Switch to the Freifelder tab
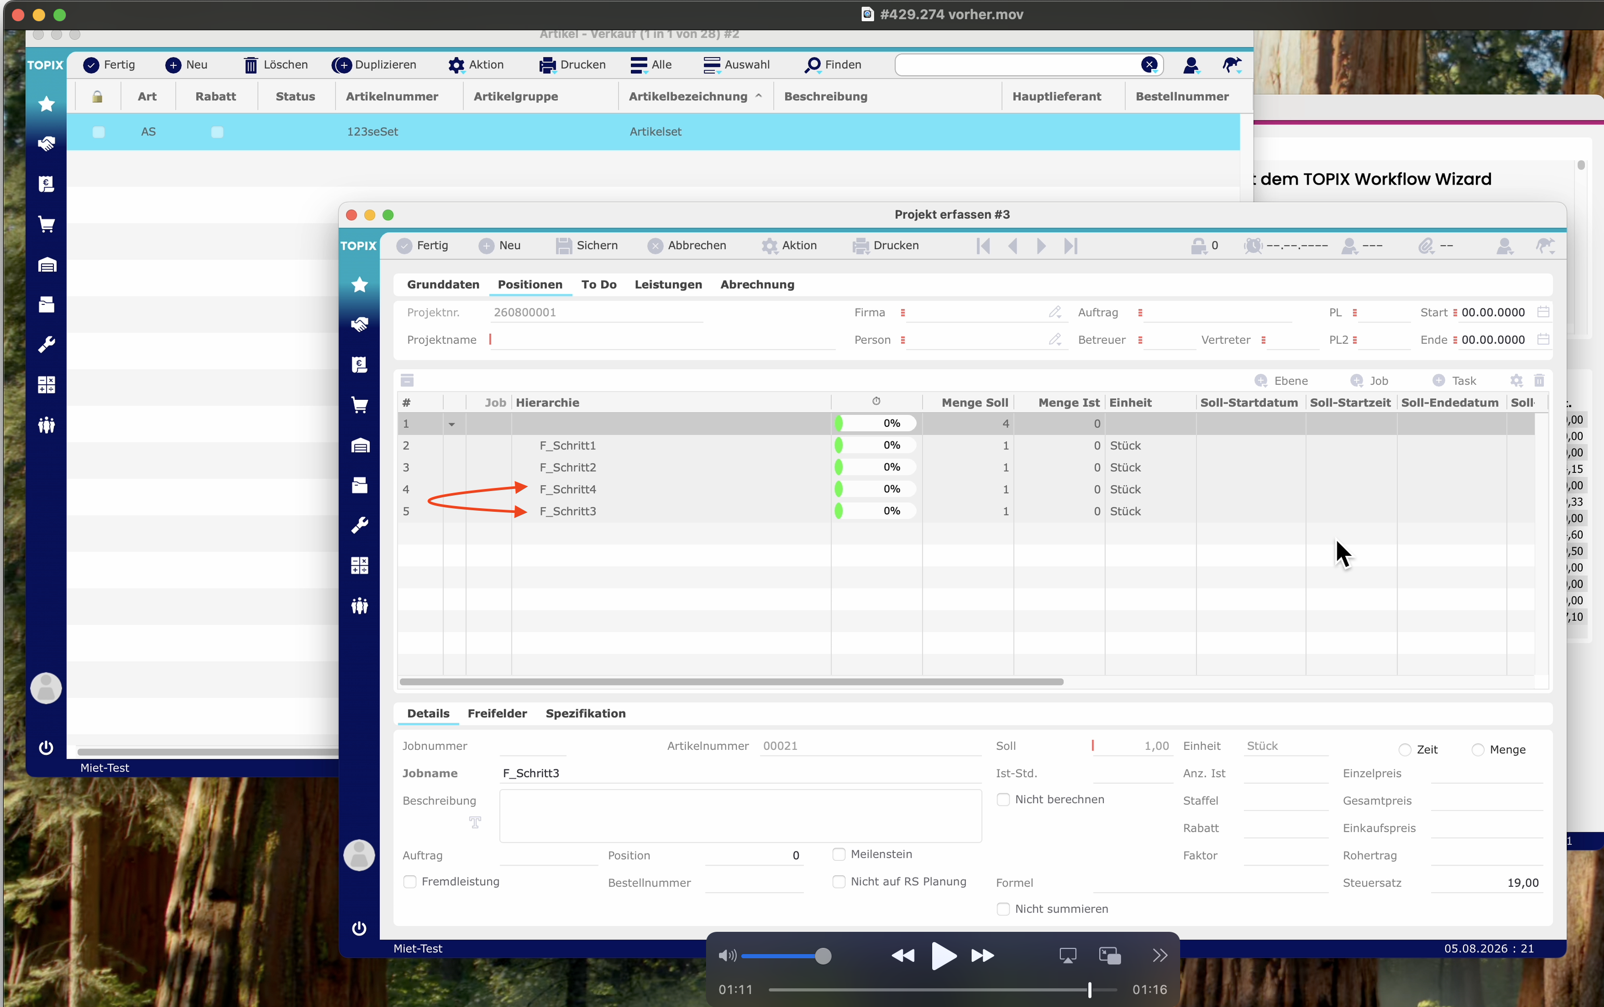The width and height of the screenshot is (1604, 1007). coord(497,714)
